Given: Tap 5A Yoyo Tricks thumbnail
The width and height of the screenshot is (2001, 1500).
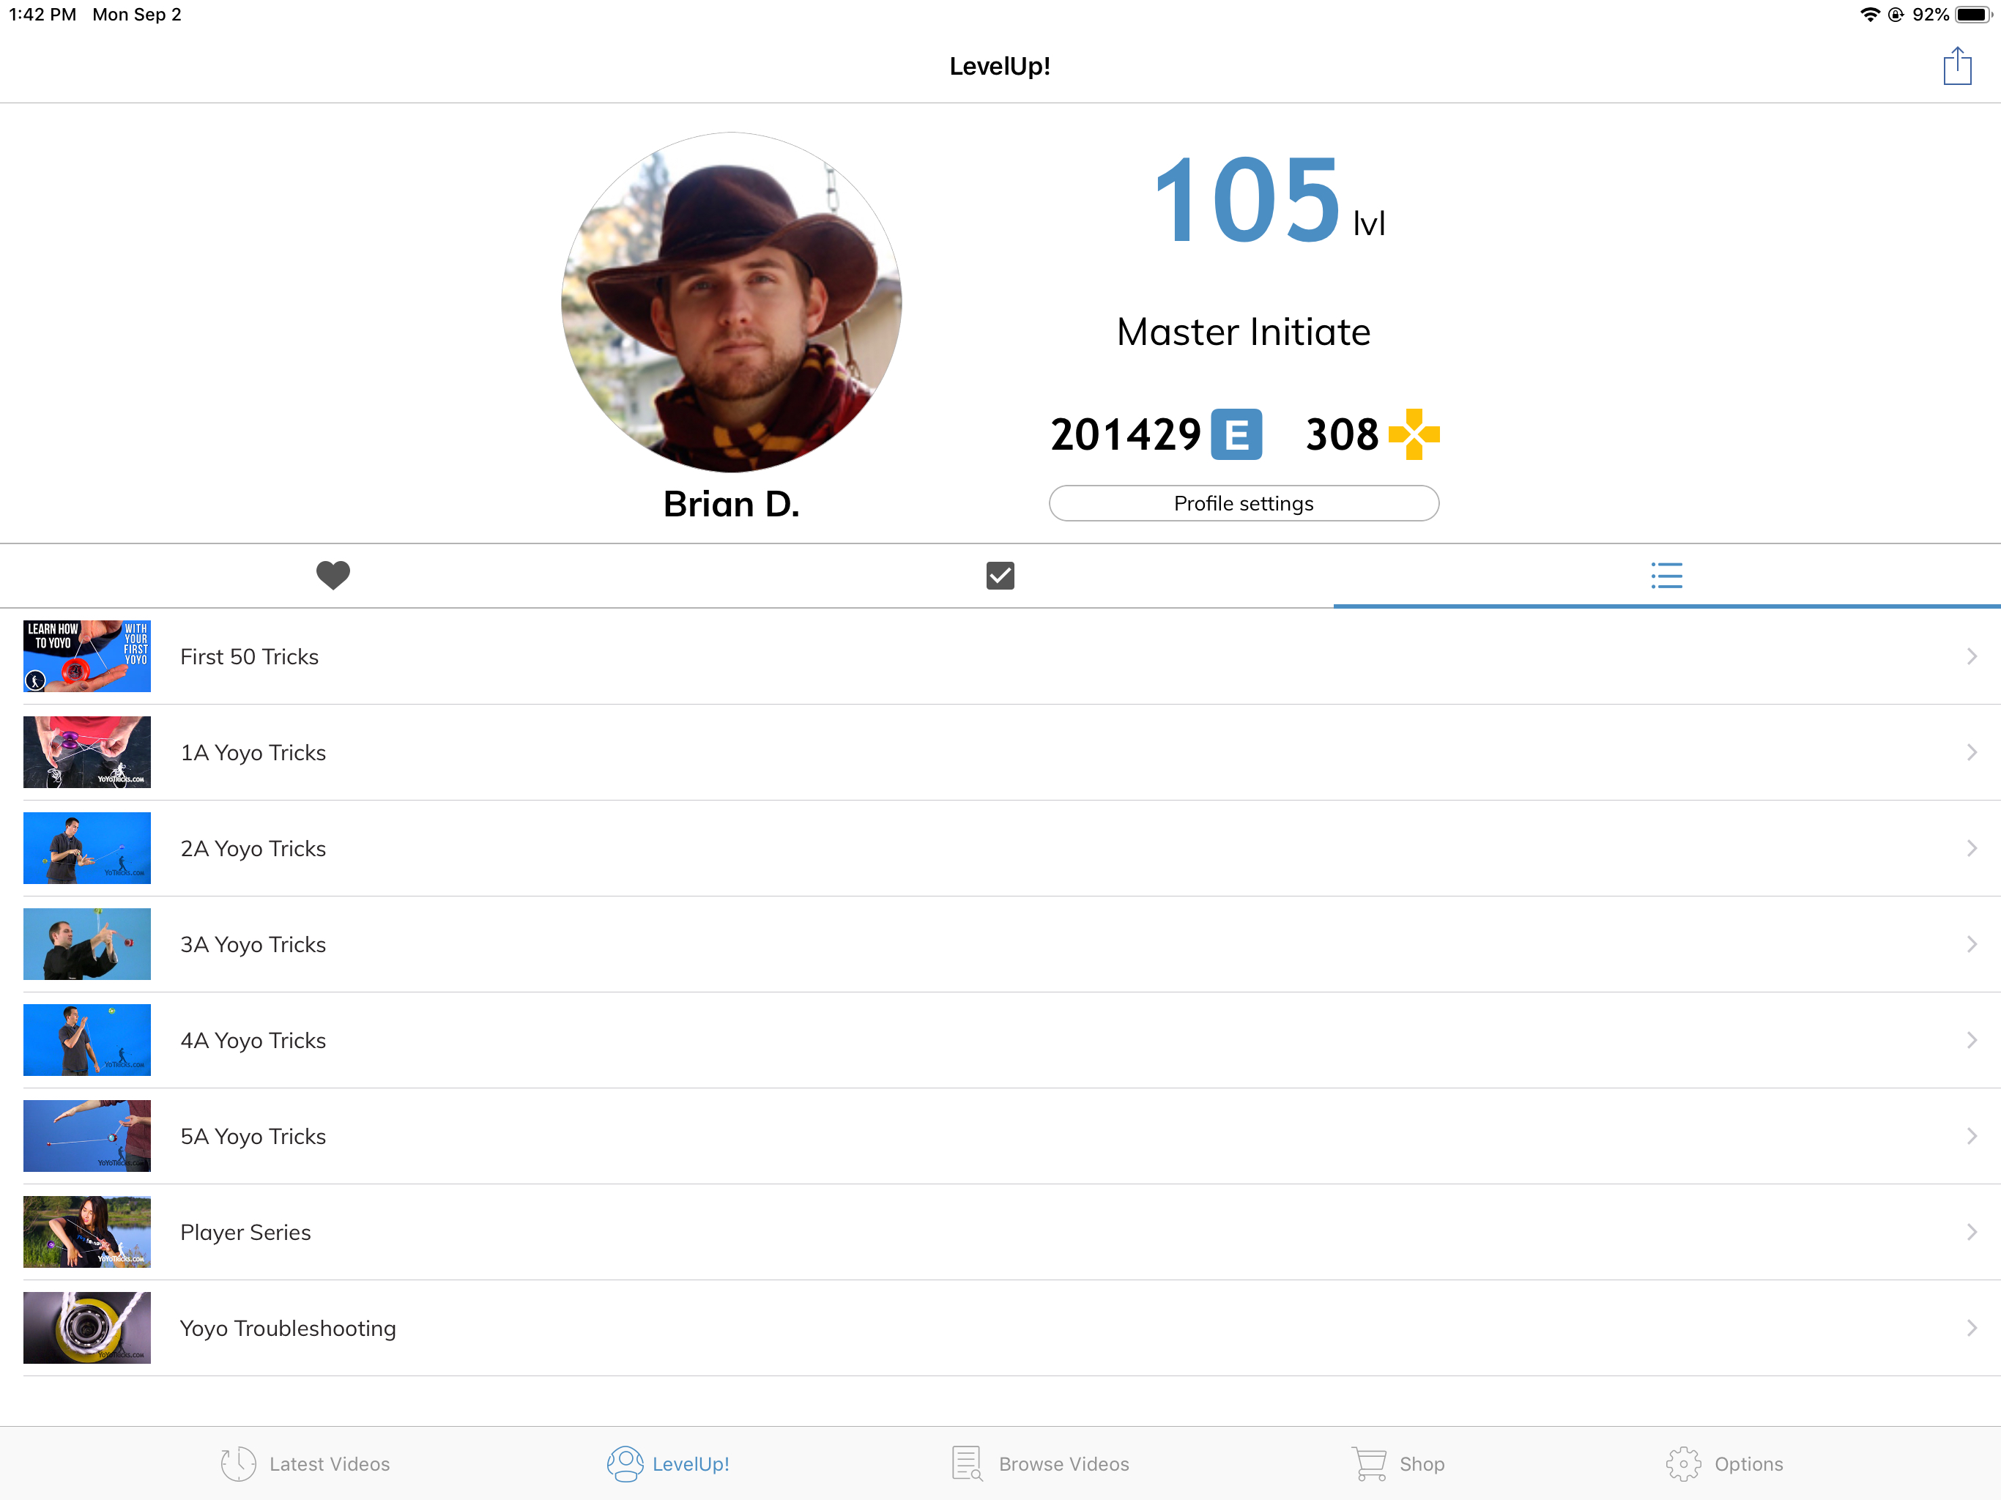Looking at the screenshot, I should (87, 1135).
